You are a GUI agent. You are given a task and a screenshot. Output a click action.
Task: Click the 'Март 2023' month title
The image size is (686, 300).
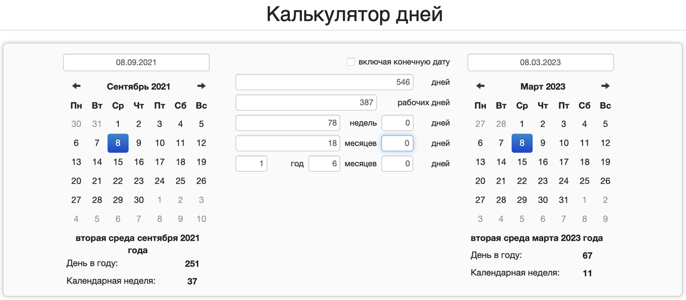point(543,87)
